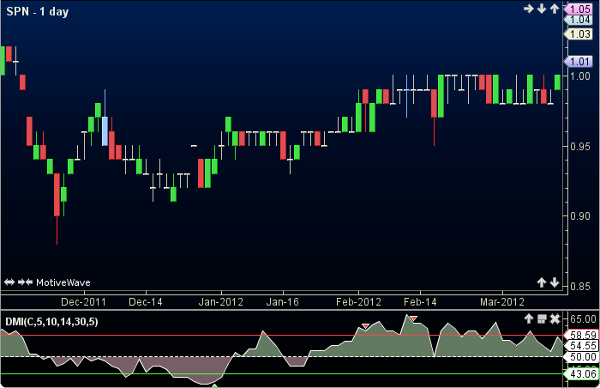Click the first red sell signal marker near Feb-2012
Screen dimensions: 600x388
(365, 326)
